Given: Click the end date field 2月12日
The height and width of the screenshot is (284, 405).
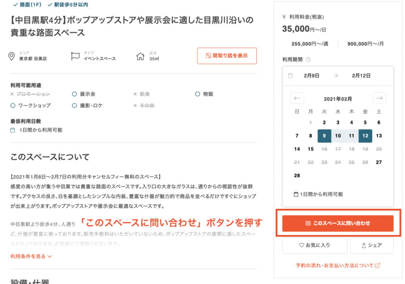Looking at the screenshot, I should [x=361, y=76].
